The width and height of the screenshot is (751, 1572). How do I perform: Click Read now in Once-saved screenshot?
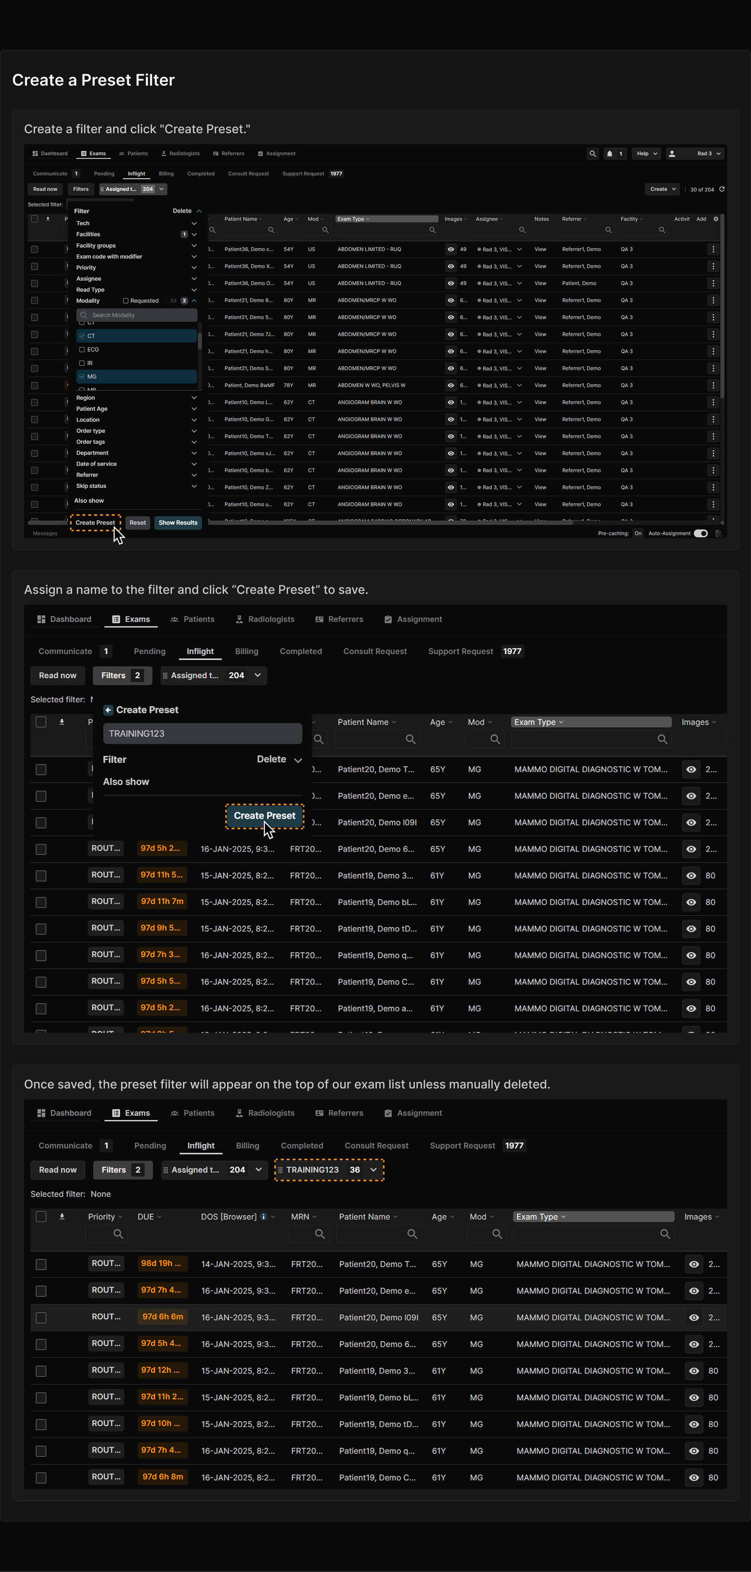(58, 1170)
